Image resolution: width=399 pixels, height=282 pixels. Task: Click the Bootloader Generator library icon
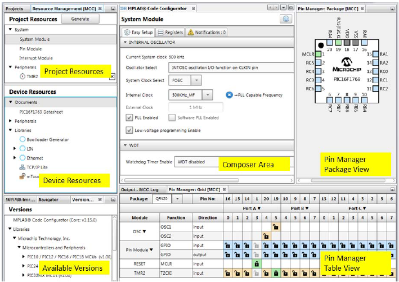23,139
